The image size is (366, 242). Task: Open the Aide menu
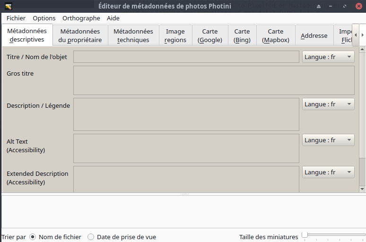click(x=113, y=18)
